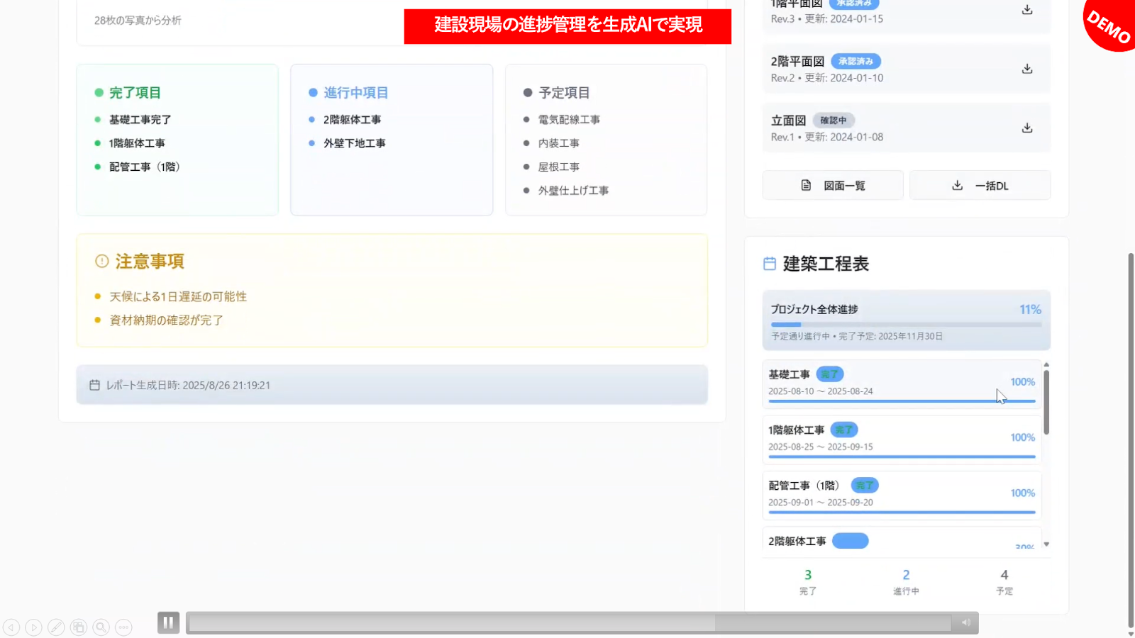The height and width of the screenshot is (638, 1135).
Task: Select the 1階躯体工事 schedule entry
Action: (901, 439)
